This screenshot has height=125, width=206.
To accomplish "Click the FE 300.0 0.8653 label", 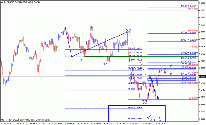I will 135,119.
